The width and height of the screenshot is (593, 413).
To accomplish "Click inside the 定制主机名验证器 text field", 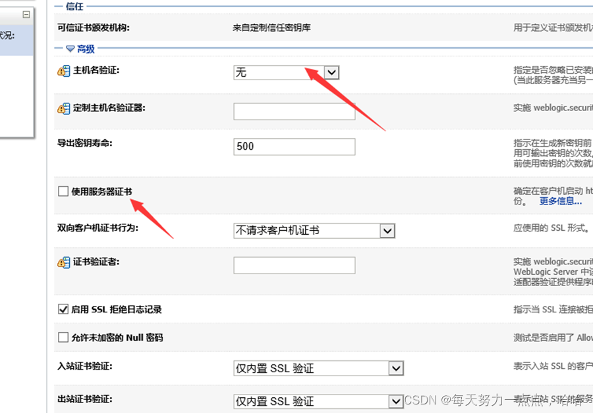I will click(294, 112).
